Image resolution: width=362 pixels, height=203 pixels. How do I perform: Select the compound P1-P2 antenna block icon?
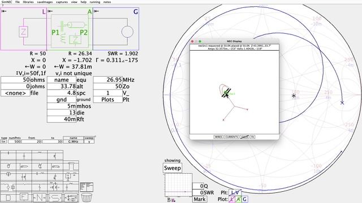[71, 198]
